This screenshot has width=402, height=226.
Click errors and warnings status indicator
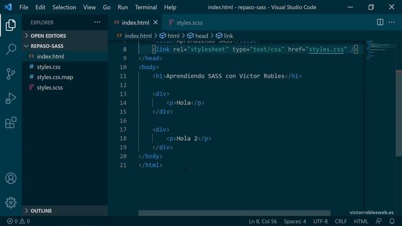point(18,221)
